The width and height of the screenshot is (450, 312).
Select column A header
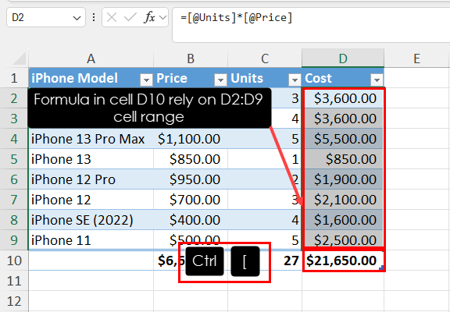pyautogui.click(x=91, y=58)
